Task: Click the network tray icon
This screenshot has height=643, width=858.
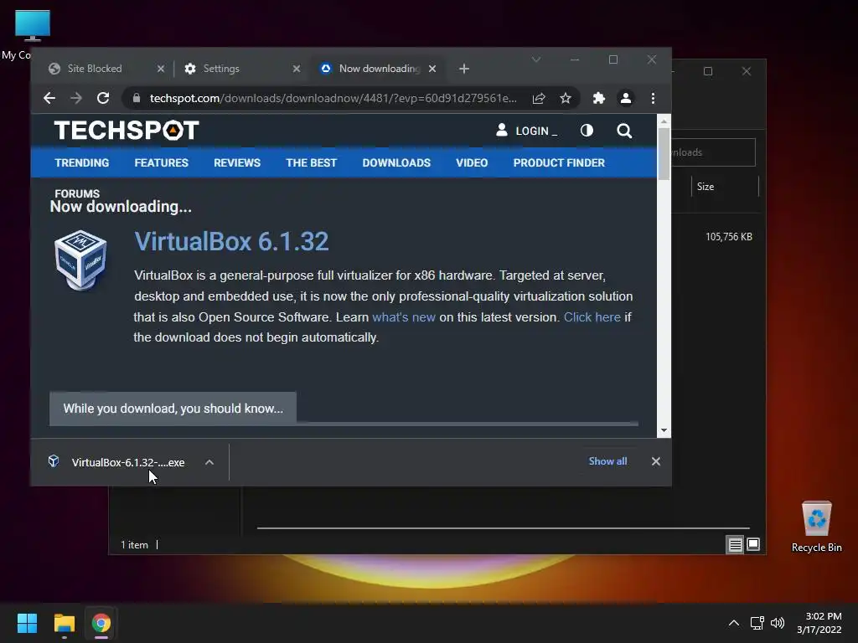Action: coord(757,623)
